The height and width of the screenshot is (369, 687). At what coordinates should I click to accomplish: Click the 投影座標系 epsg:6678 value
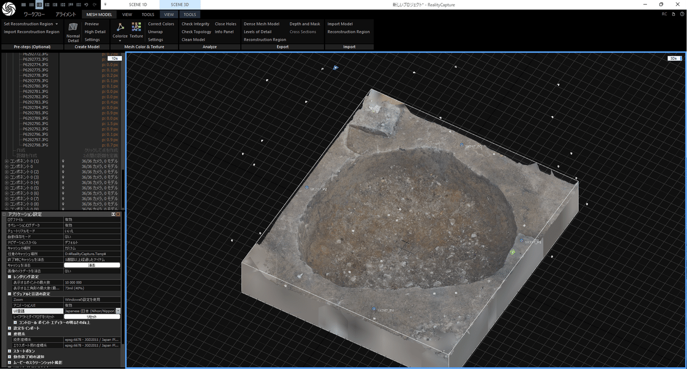(92, 339)
